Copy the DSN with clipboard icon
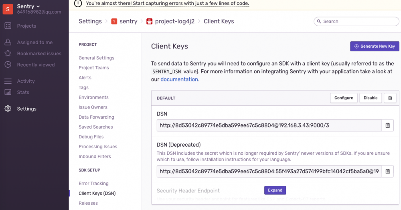The width and height of the screenshot is (401, 210). point(388,125)
